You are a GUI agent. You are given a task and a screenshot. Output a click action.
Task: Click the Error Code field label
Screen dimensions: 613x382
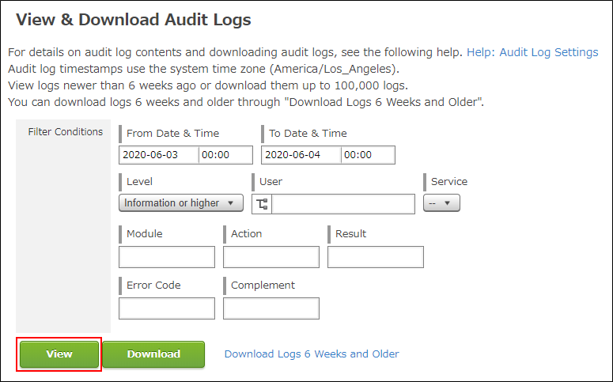pyautogui.click(x=153, y=285)
